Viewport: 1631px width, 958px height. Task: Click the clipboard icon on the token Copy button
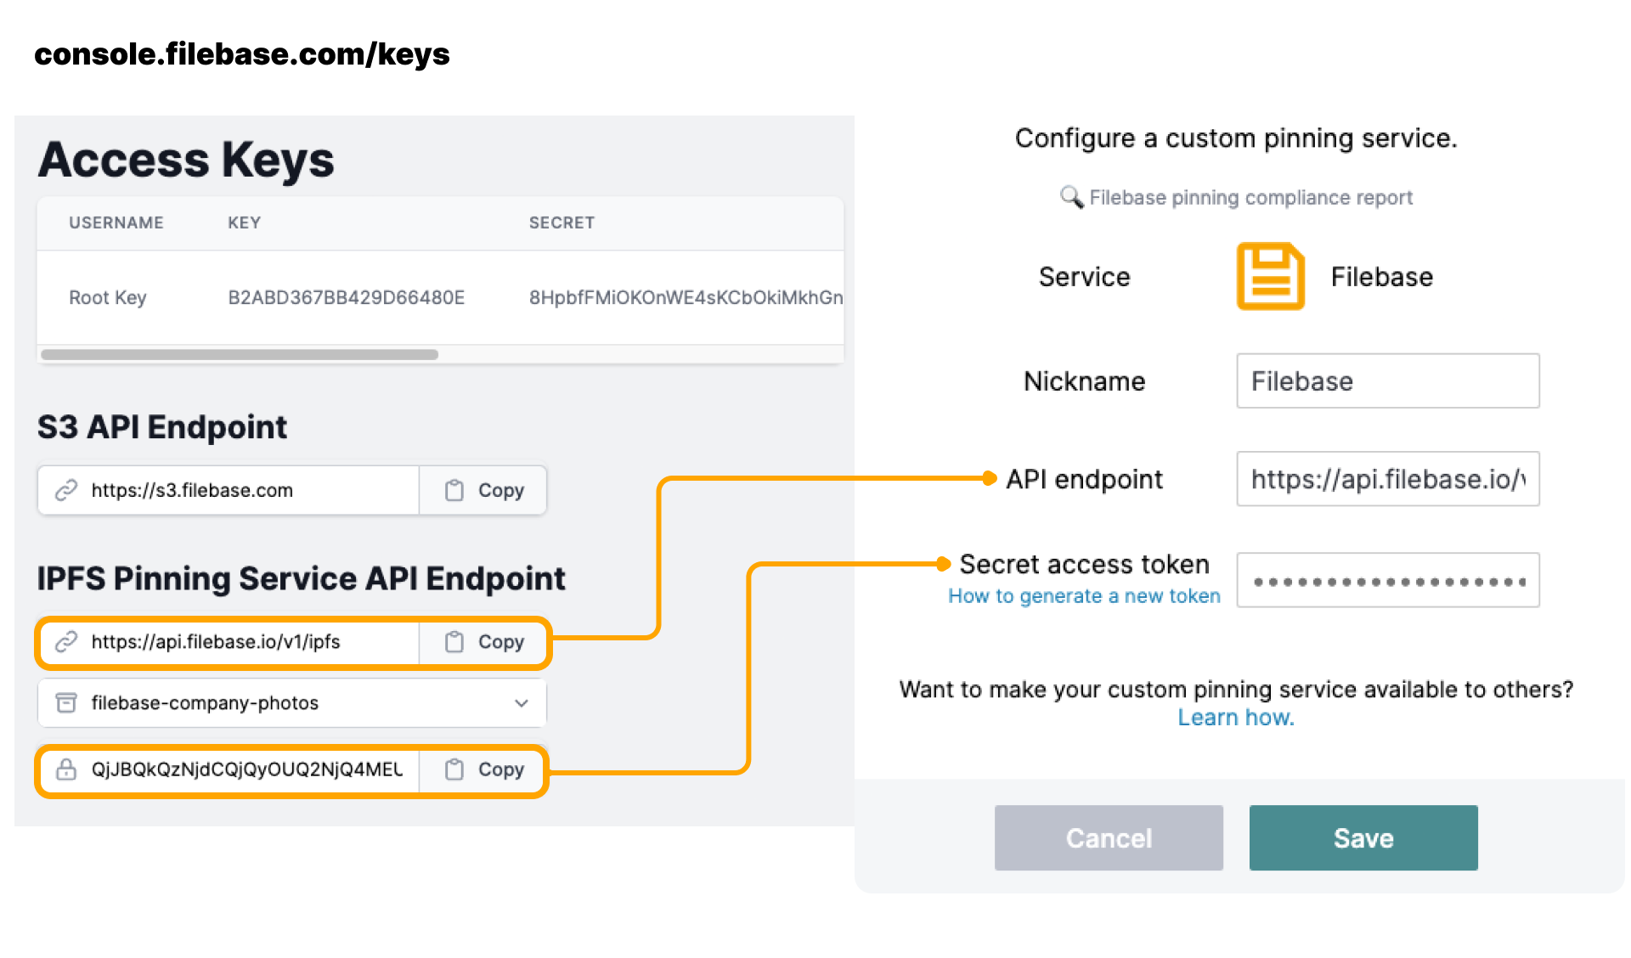tap(454, 769)
